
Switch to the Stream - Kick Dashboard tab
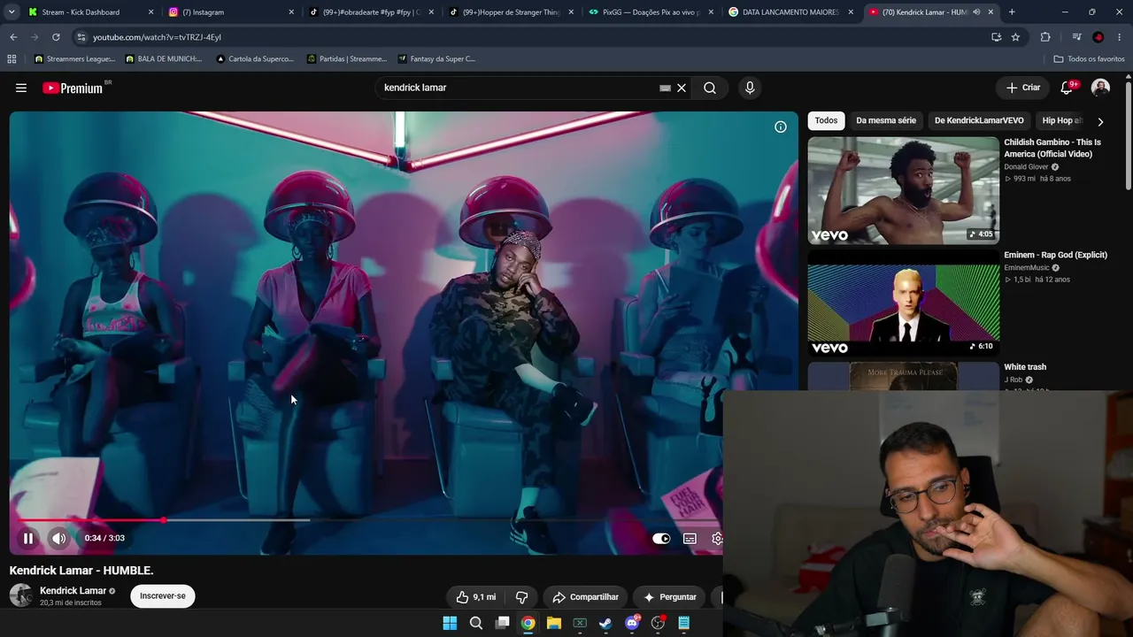point(91,12)
